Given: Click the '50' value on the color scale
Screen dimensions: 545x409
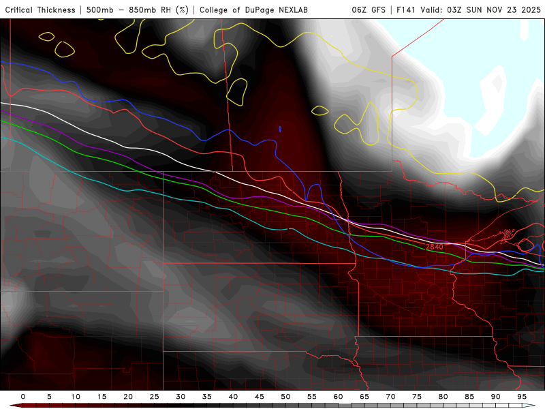Looking at the screenshot, I should [x=285, y=397].
